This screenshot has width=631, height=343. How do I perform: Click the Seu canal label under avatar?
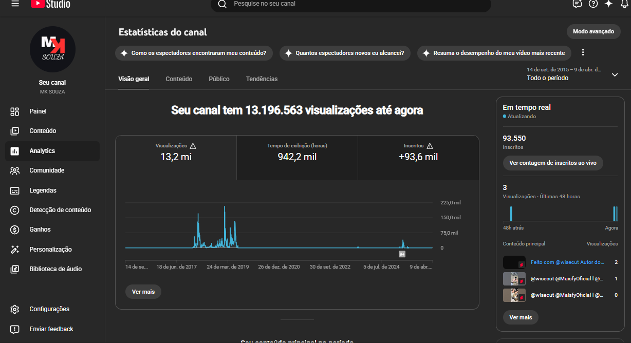52,83
